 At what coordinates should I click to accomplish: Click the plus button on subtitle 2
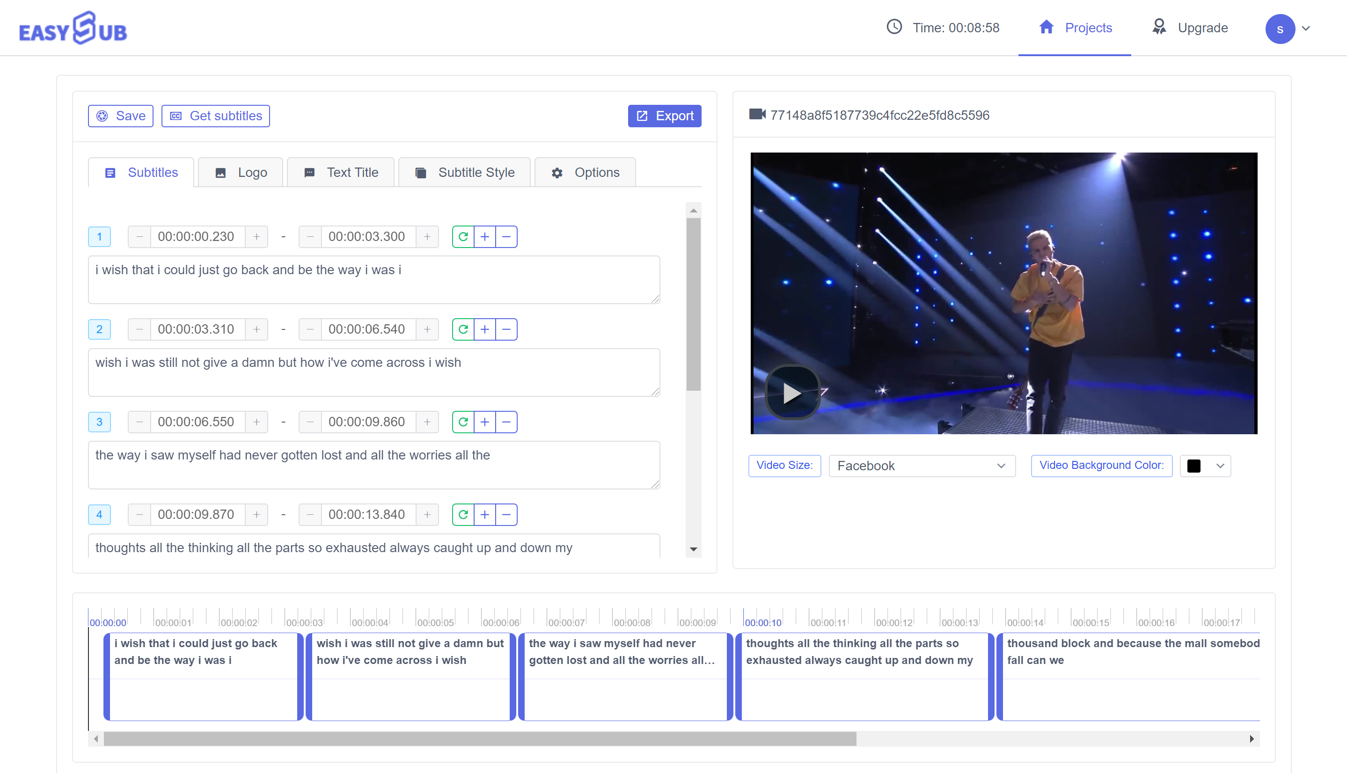tap(484, 329)
